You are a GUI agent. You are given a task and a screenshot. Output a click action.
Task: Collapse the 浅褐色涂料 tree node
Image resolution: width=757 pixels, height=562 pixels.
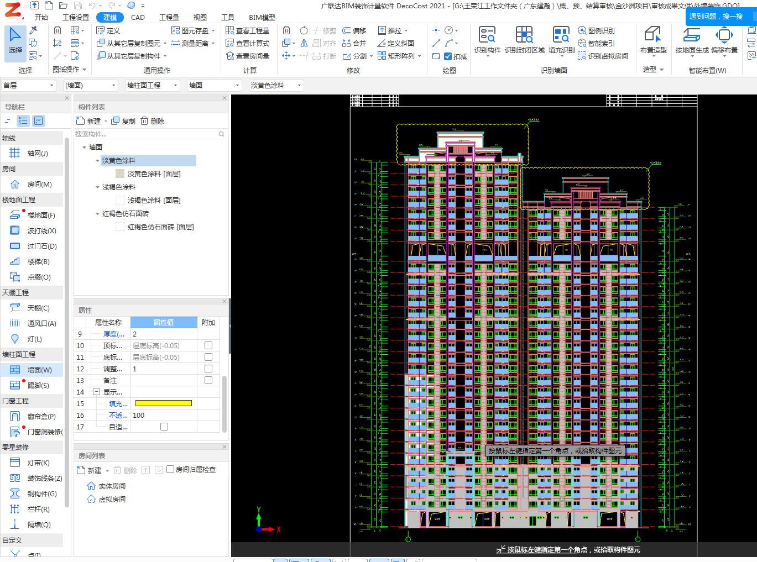pyautogui.click(x=97, y=187)
